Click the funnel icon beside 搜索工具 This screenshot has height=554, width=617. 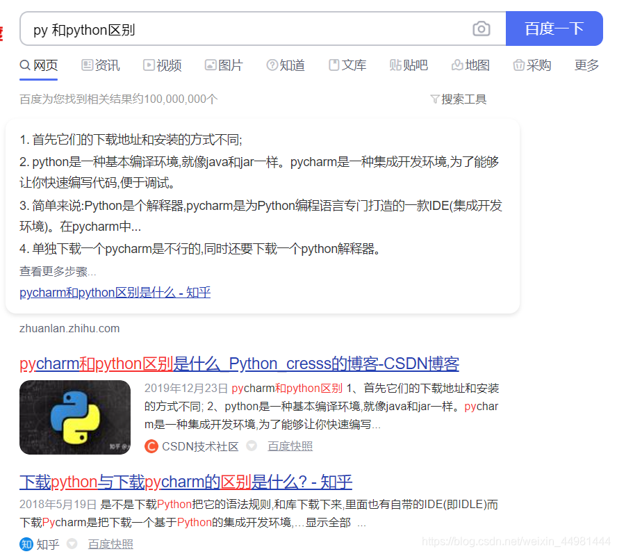pyautogui.click(x=435, y=99)
